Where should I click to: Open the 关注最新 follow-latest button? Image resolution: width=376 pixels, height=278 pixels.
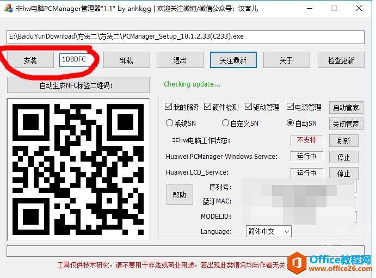tap(233, 60)
